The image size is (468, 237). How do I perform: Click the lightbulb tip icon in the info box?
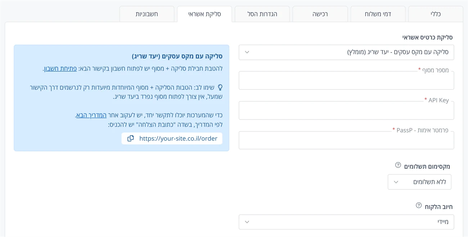point(220,87)
